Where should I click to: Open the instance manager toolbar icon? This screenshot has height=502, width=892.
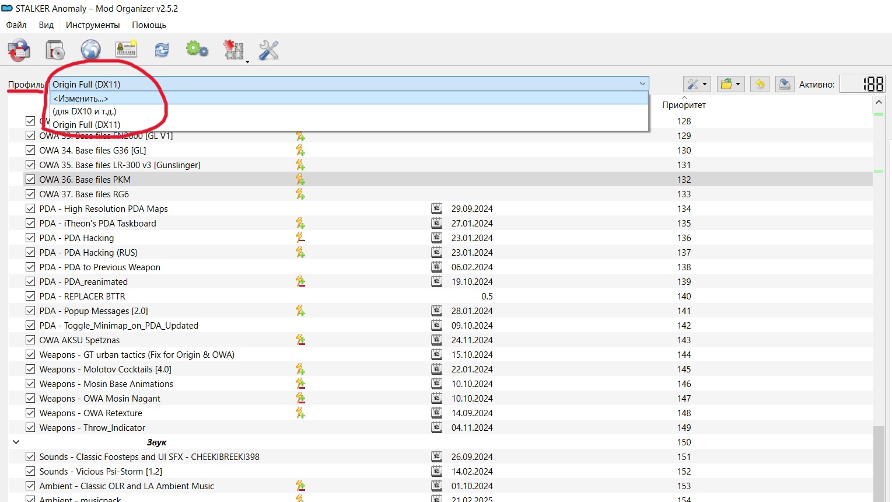click(55, 50)
